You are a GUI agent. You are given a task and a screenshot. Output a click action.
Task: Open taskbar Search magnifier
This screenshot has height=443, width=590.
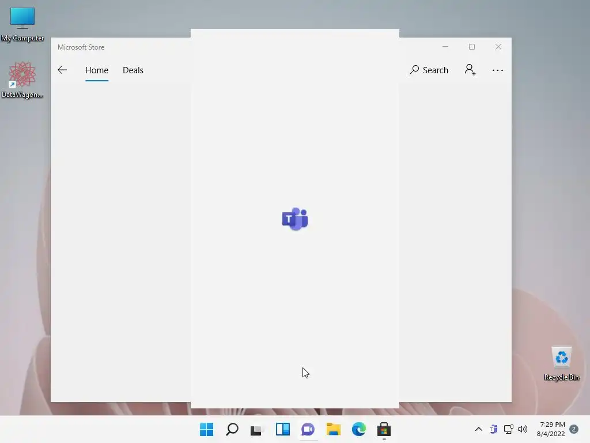coord(232,429)
